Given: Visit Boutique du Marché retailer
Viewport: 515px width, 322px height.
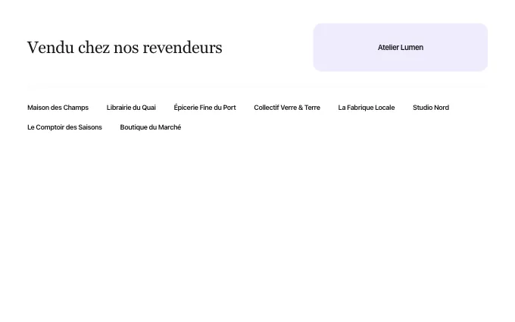Looking at the screenshot, I should click(x=151, y=127).
